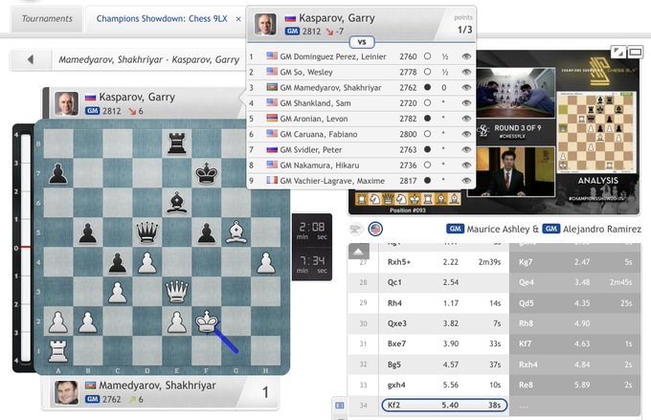This screenshot has height=420, width=651.
Task: Select move 33 gxh4
Action: click(444, 385)
